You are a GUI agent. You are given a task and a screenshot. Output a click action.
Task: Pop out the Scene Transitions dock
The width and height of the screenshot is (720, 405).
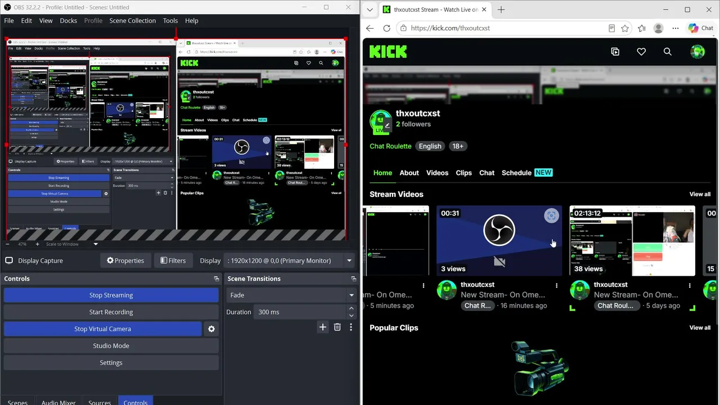(x=354, y=279)
